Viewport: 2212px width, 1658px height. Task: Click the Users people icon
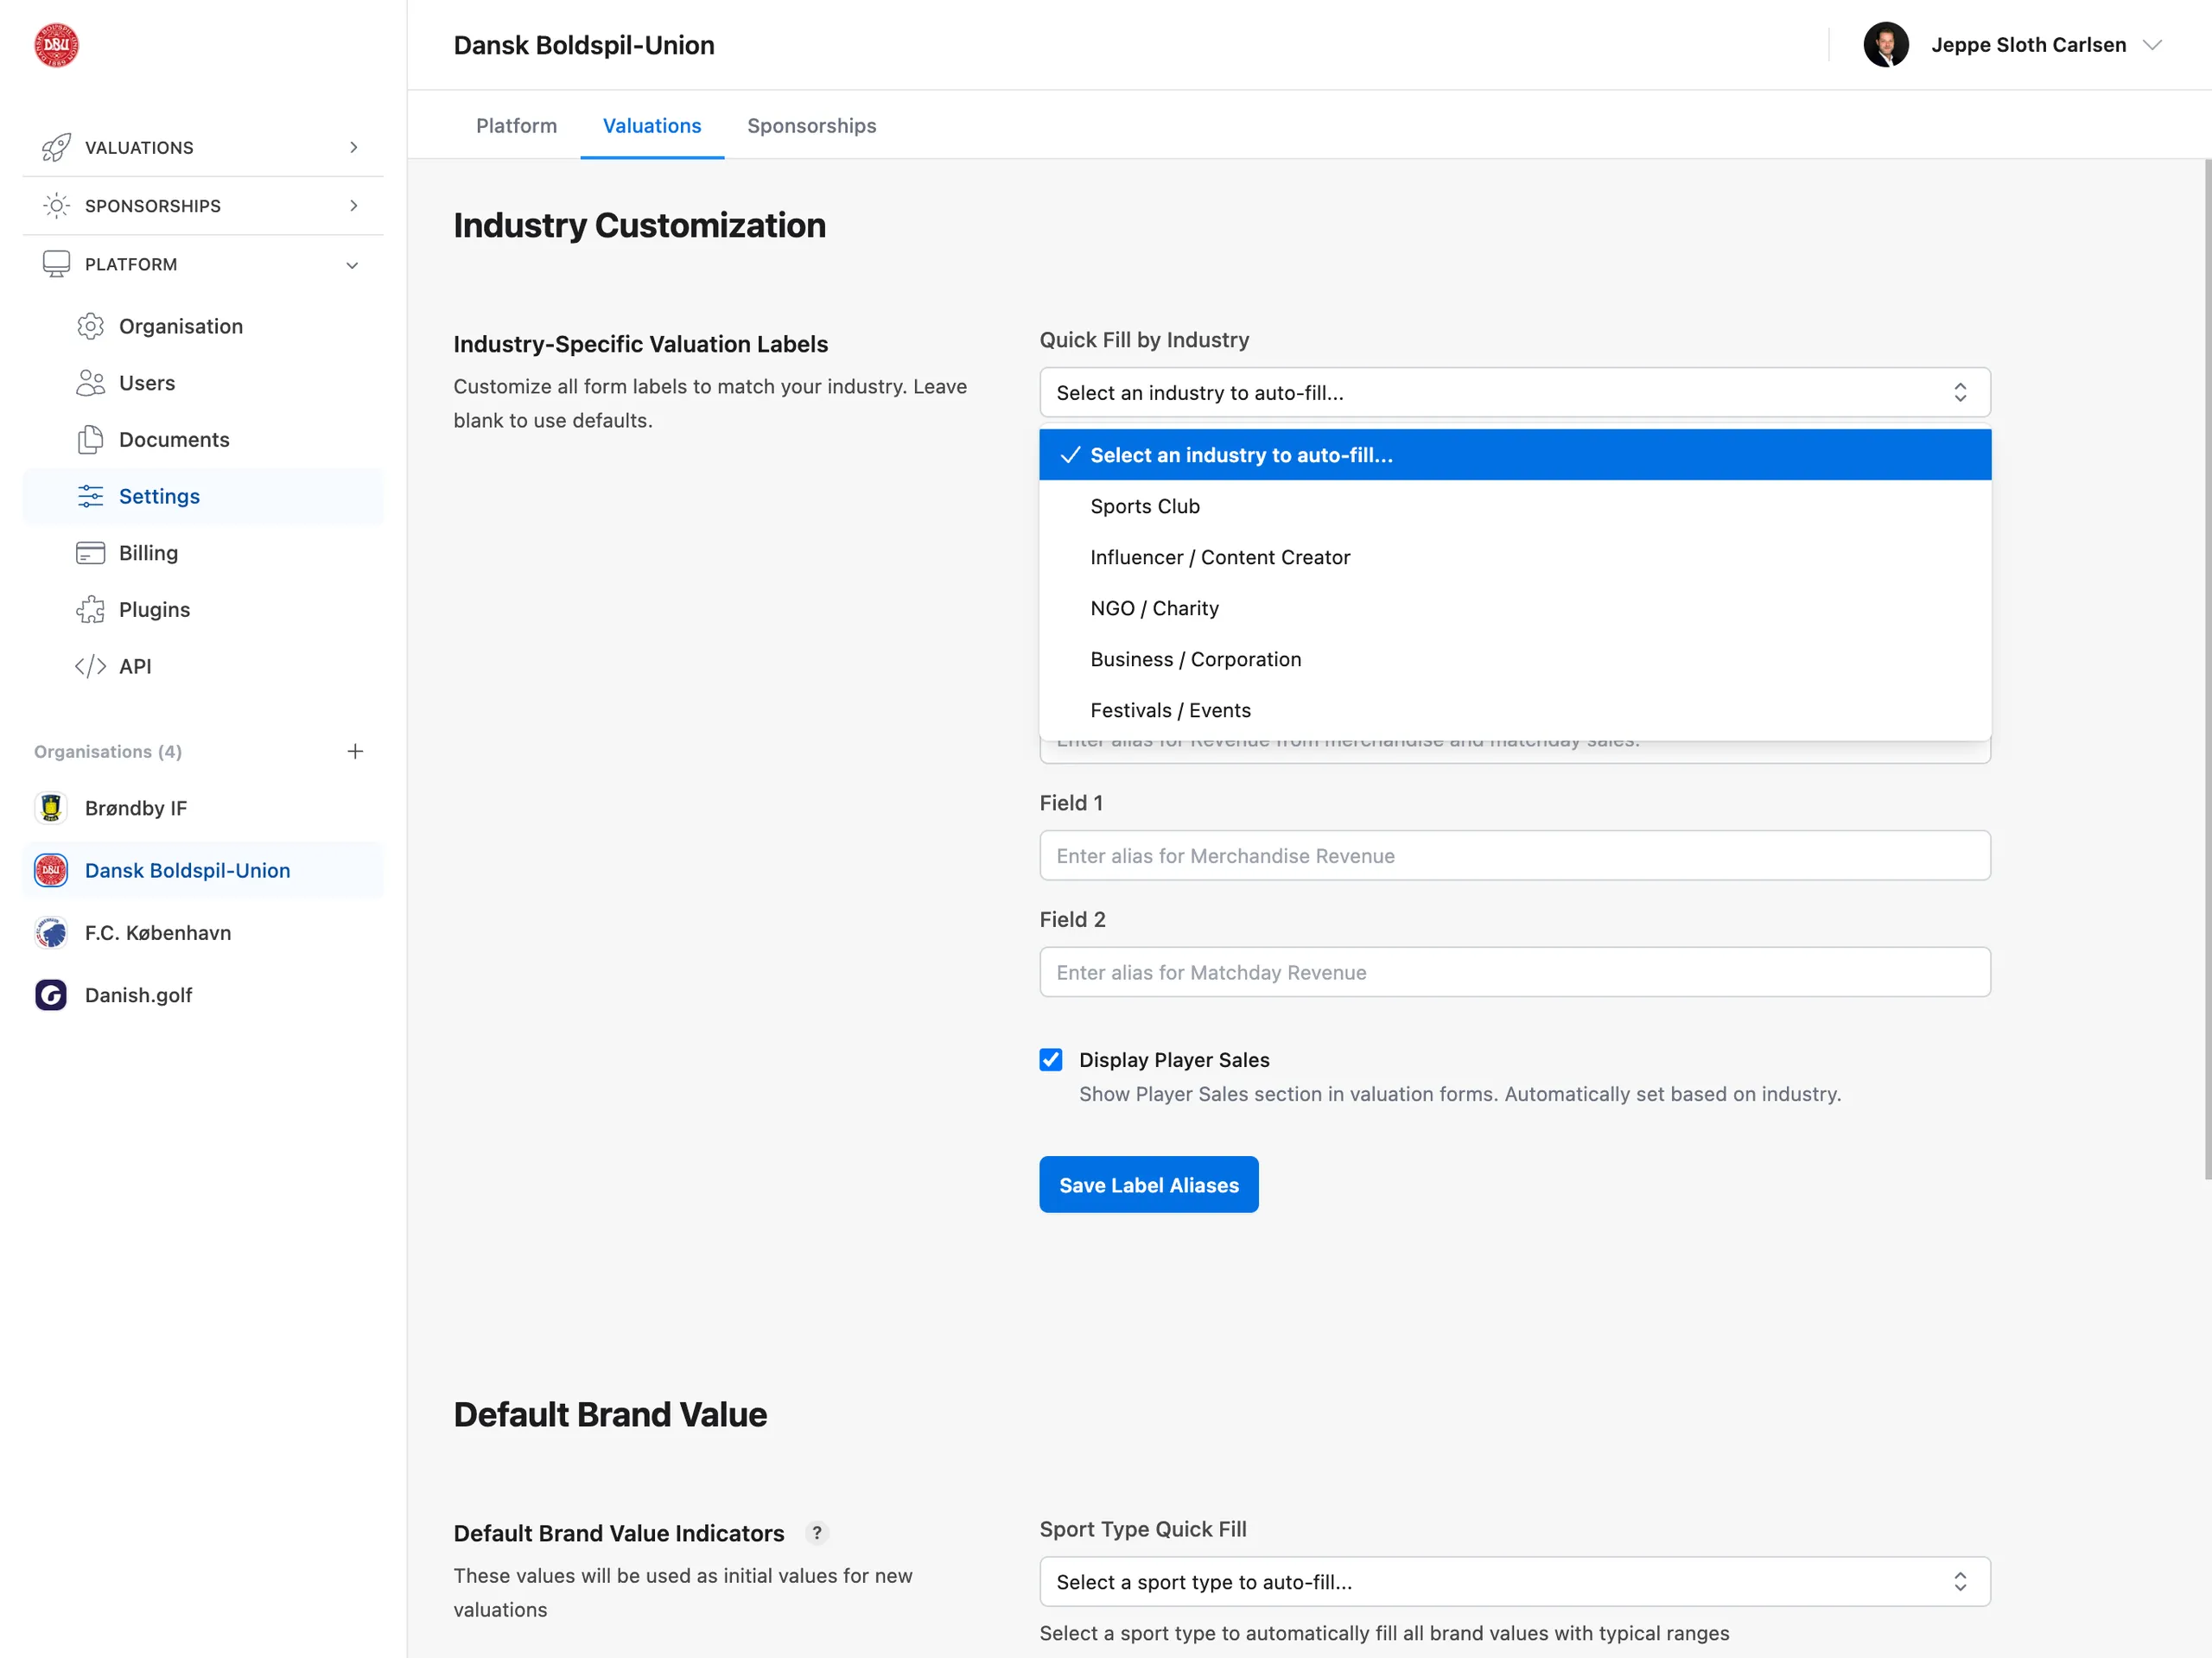91,383
